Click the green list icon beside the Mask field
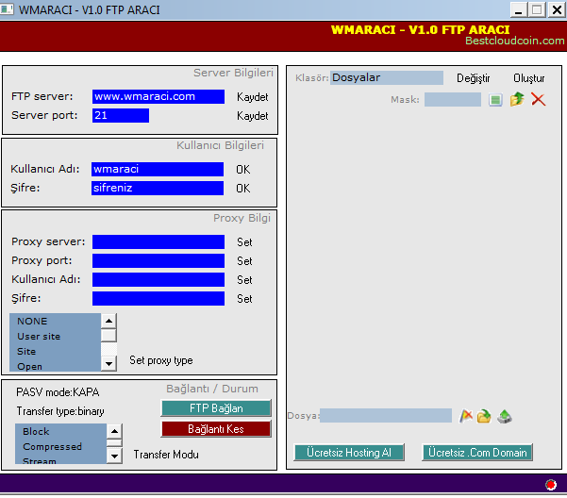 [x=495, y=100]
